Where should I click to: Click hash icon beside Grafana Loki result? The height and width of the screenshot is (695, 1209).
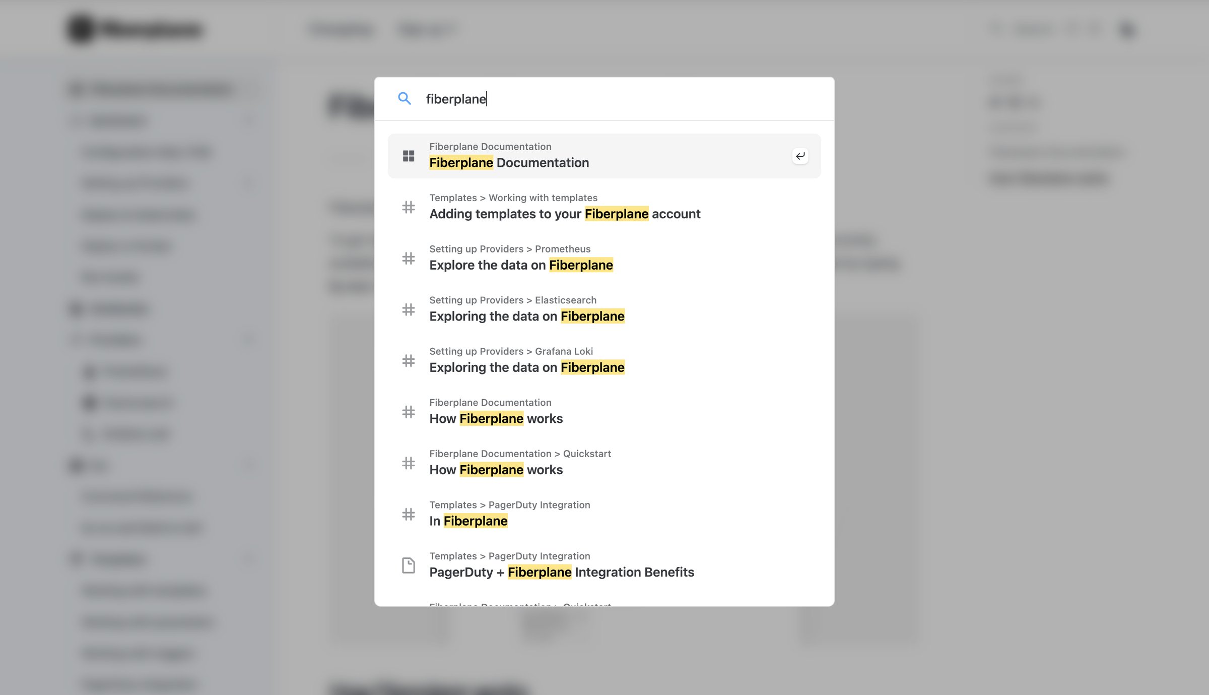(409, 361)
